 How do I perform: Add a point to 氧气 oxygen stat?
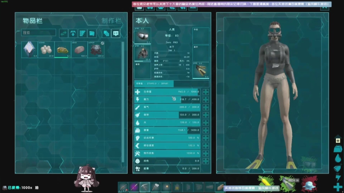tap(205, 107)
